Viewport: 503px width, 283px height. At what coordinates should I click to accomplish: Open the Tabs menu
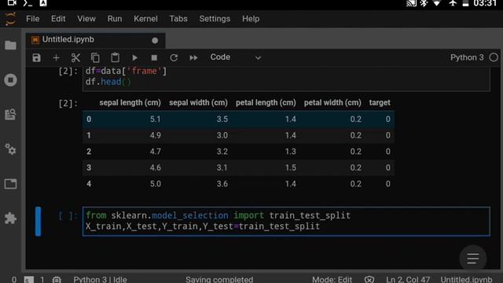[x=178, y=19]
